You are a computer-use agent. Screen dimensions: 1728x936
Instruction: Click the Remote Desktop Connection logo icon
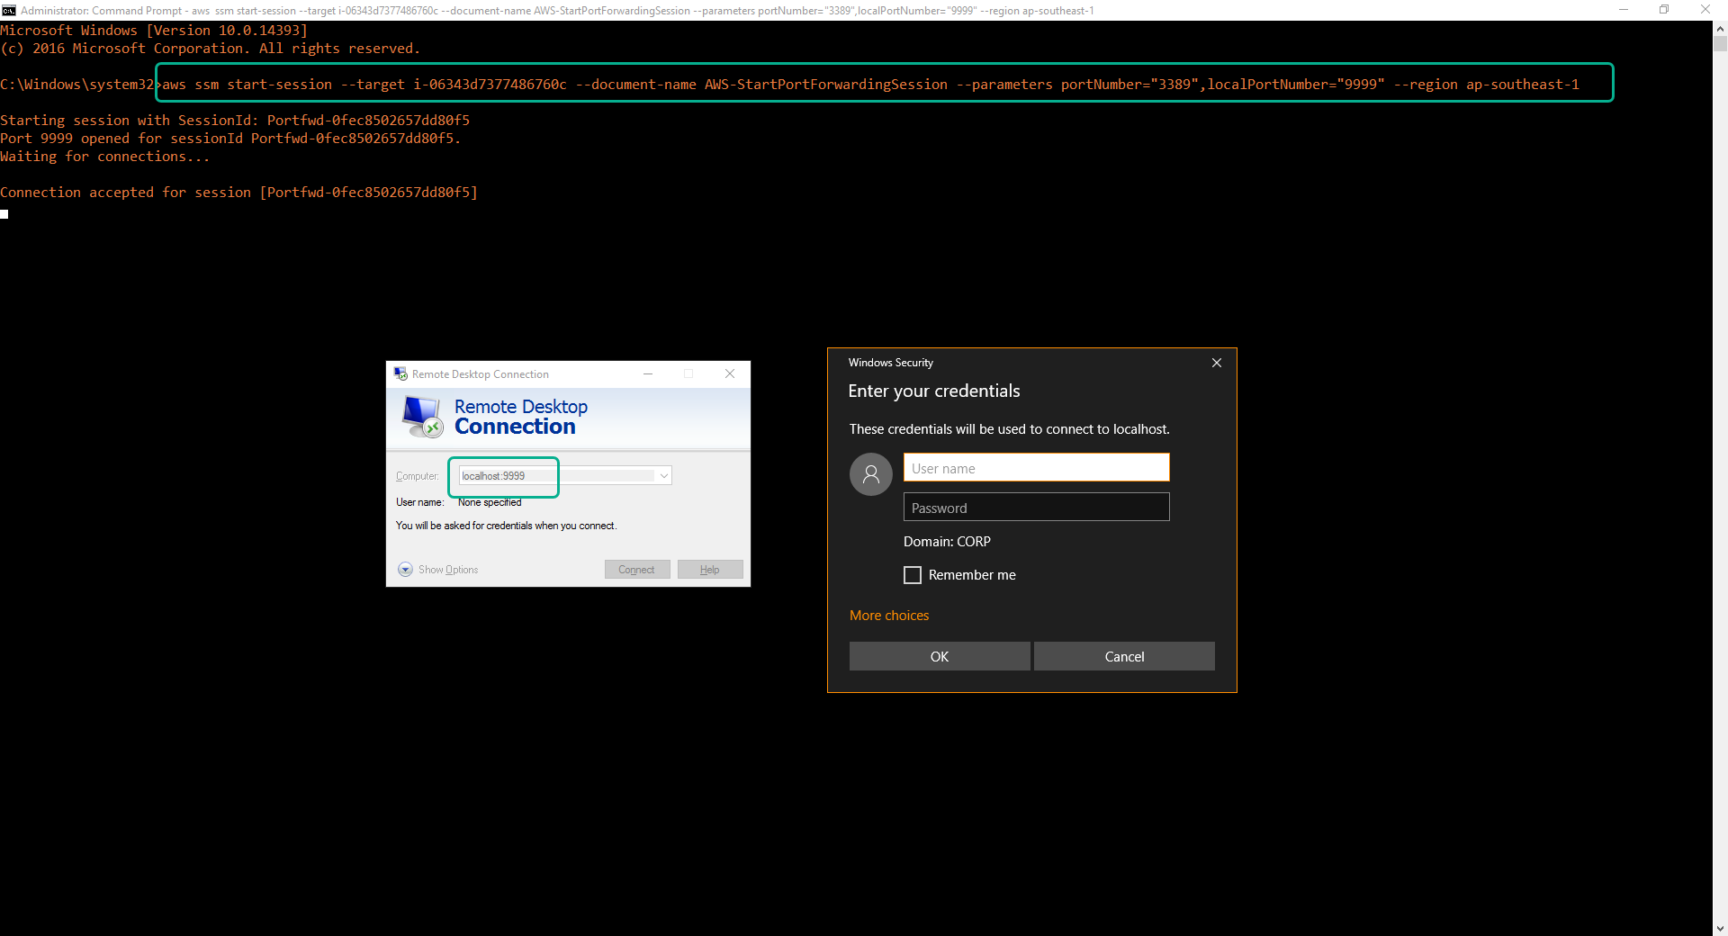coord(420,417)
